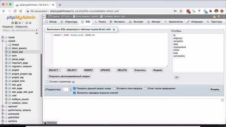Bookmark this page star icon

tap(181, 11)
